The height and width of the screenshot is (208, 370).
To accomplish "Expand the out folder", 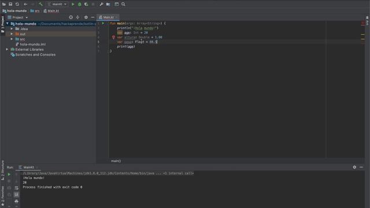I will (x=12, y=34).
